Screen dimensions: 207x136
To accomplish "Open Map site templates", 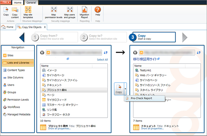I will pos(28,12).
